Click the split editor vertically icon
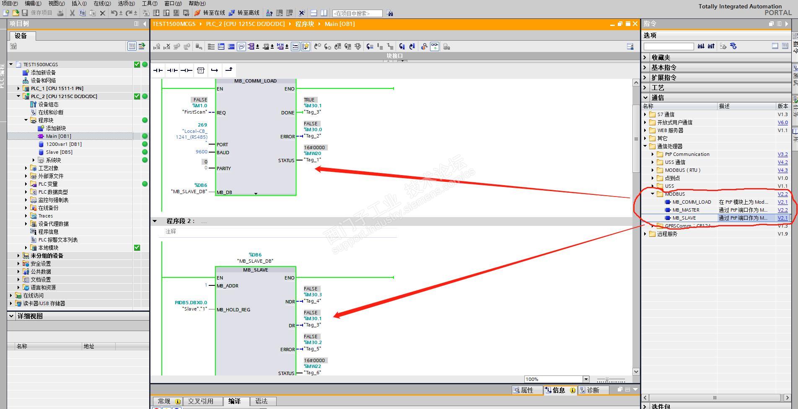The image size is (798, 409). tap(324, 13)
